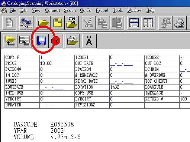Viewport: 190px width, 142px height.
Task: Click the BARCODE value E053538
Action: (x=62, y=125)
